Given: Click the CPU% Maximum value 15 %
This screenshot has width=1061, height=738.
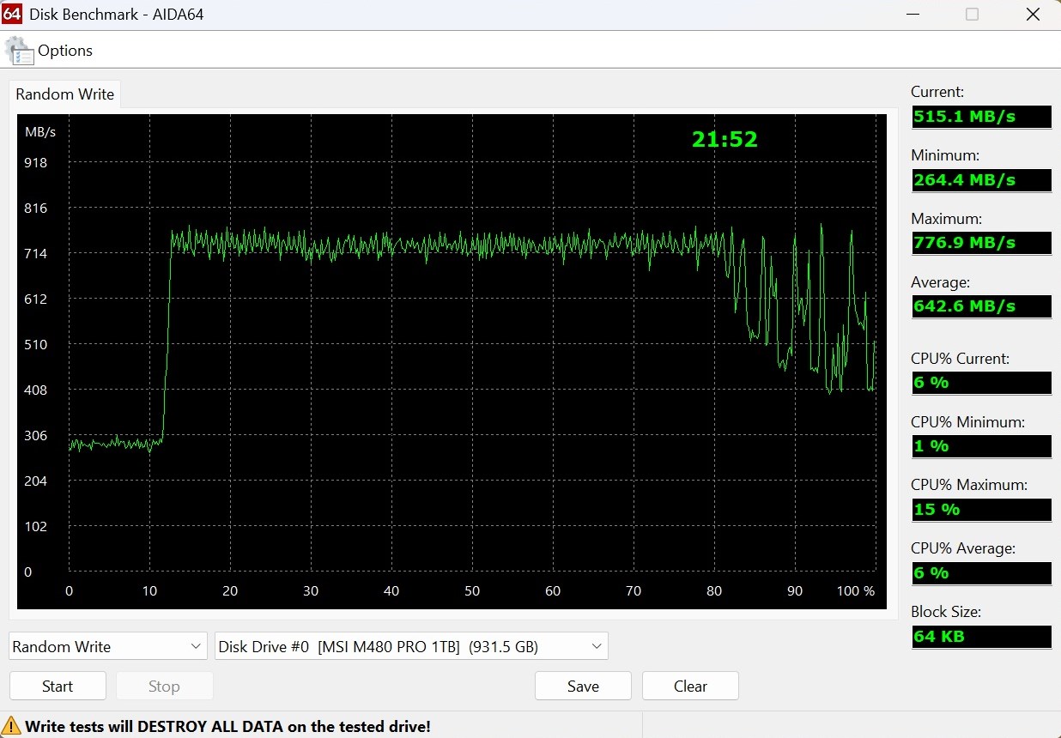Looking at the screenshot, I should (981, 510).
